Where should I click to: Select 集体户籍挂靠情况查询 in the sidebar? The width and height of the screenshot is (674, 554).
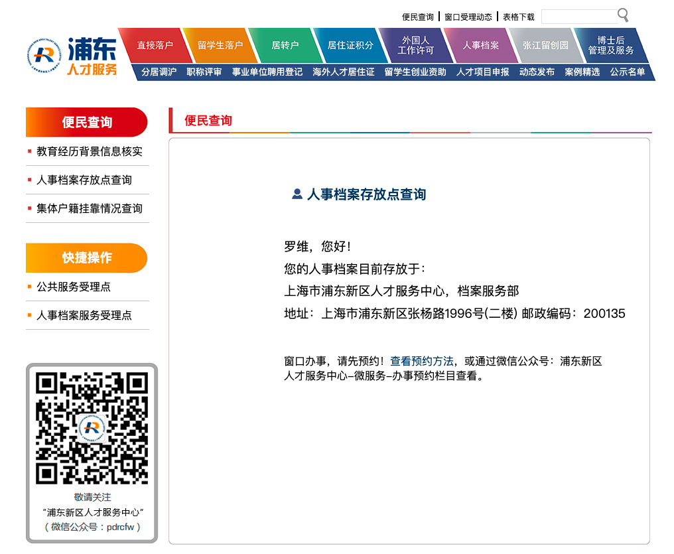[90, 208]
